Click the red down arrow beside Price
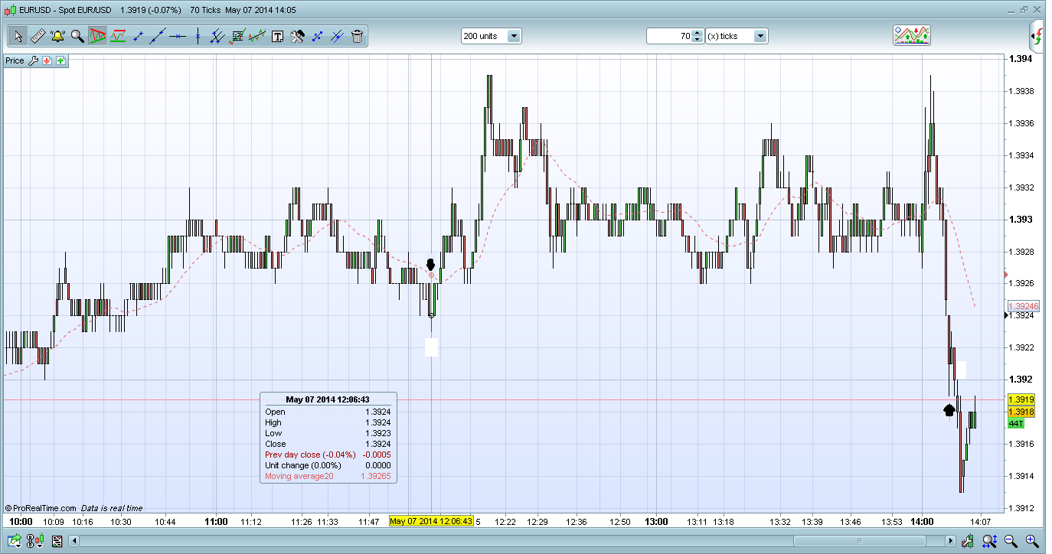Screen dimensions: 1052x554 47,60
